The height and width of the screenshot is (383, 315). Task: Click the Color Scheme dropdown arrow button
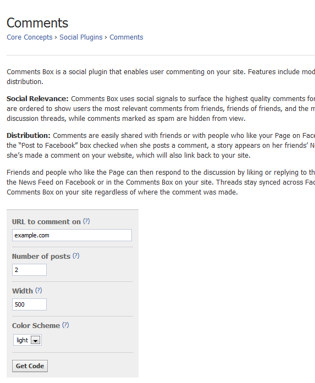click(x=35, y=340)
